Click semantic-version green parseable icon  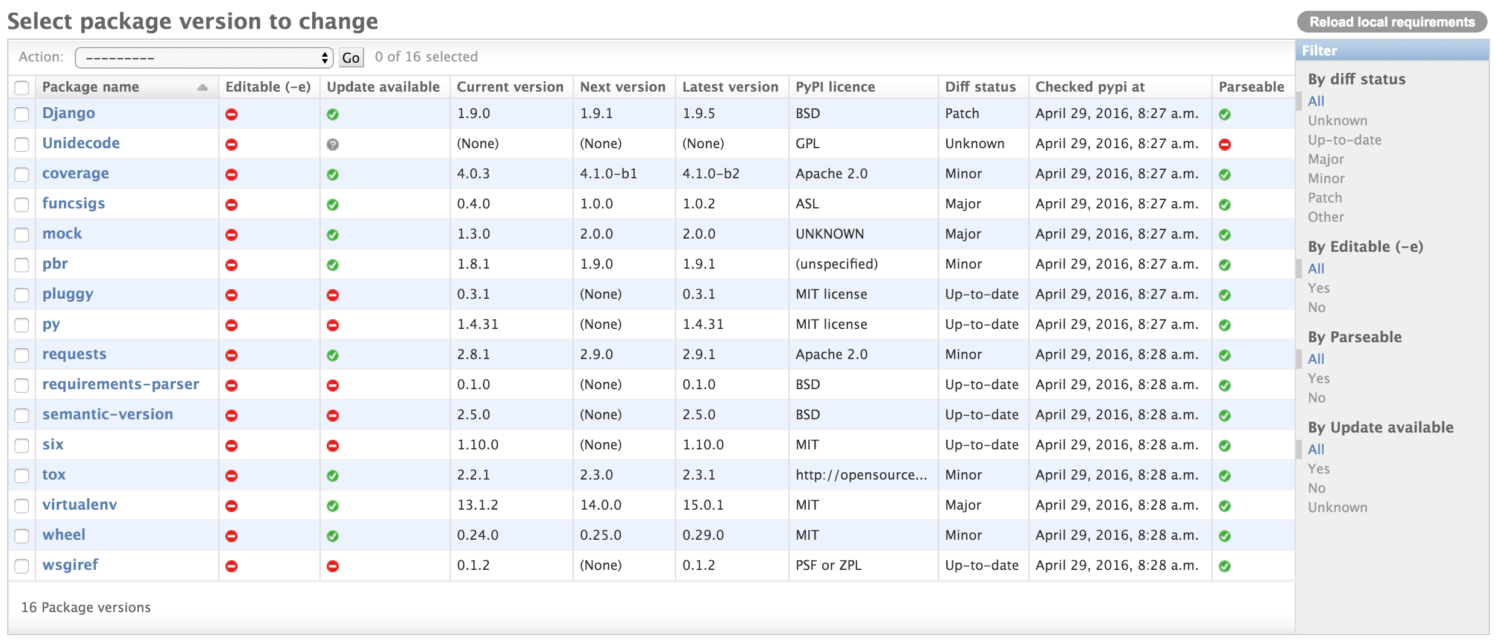(x=1225, y=416)
